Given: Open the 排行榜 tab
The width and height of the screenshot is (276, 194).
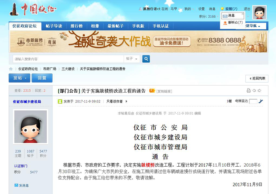Looking at the screenshot, I should 76,26.
